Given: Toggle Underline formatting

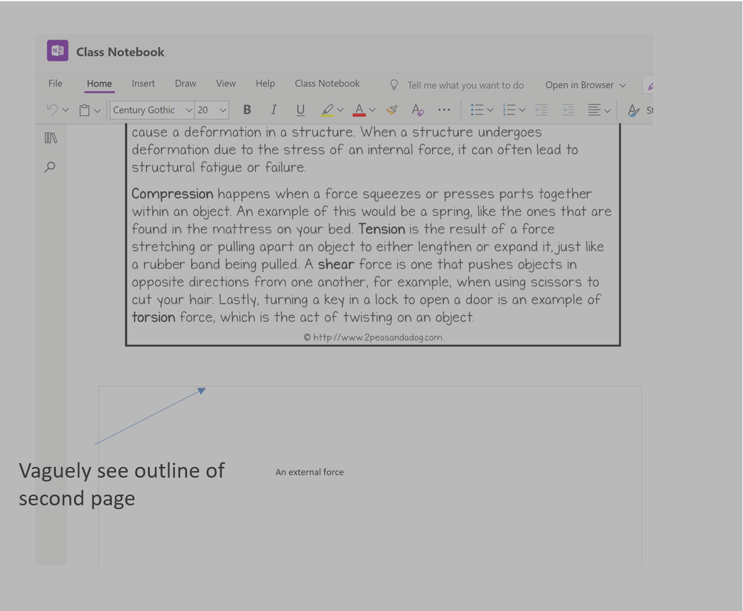Looking at the screenshot, I should point(300,110).
